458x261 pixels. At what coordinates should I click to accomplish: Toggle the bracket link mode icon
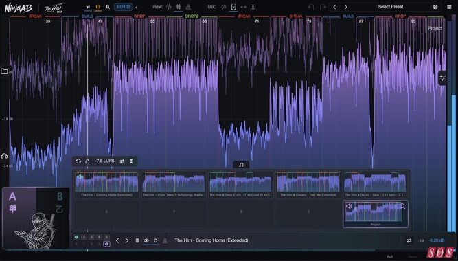click(233, 7)
